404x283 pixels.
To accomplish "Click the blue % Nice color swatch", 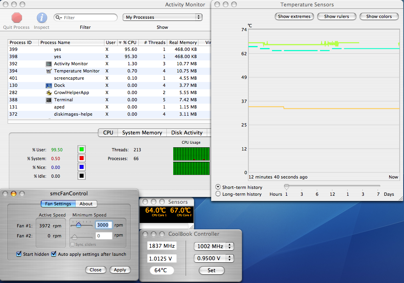I will (x=82, y=167).
